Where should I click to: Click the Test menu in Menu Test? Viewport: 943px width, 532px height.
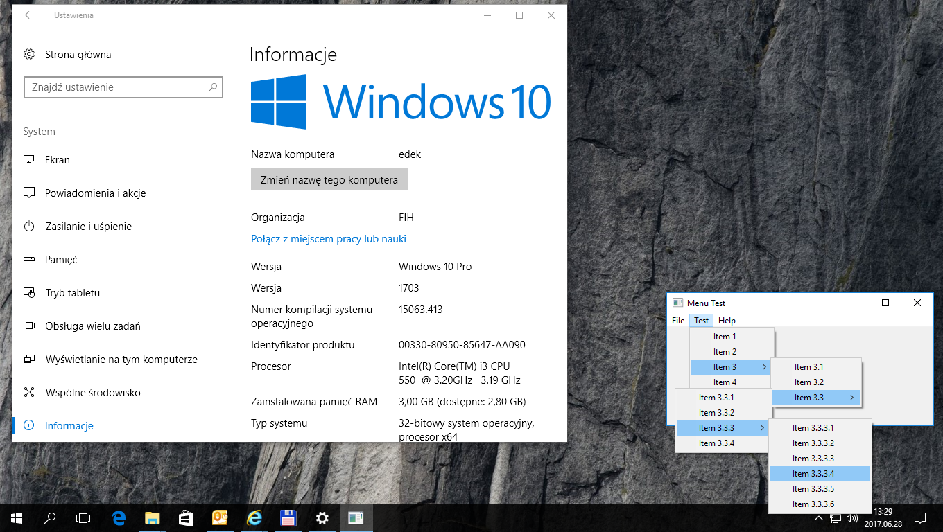pos(702,321)
